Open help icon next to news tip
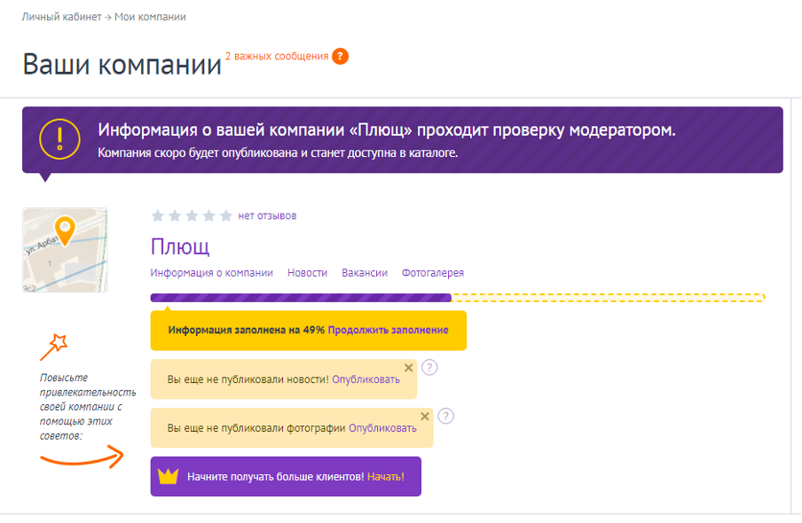This screenshot has width=802, height=523. click(x=429, y=368)
